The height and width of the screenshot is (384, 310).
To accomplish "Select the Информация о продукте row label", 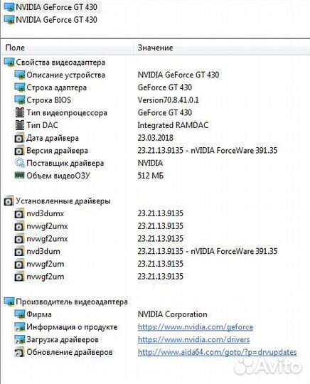I will [72, 327].
